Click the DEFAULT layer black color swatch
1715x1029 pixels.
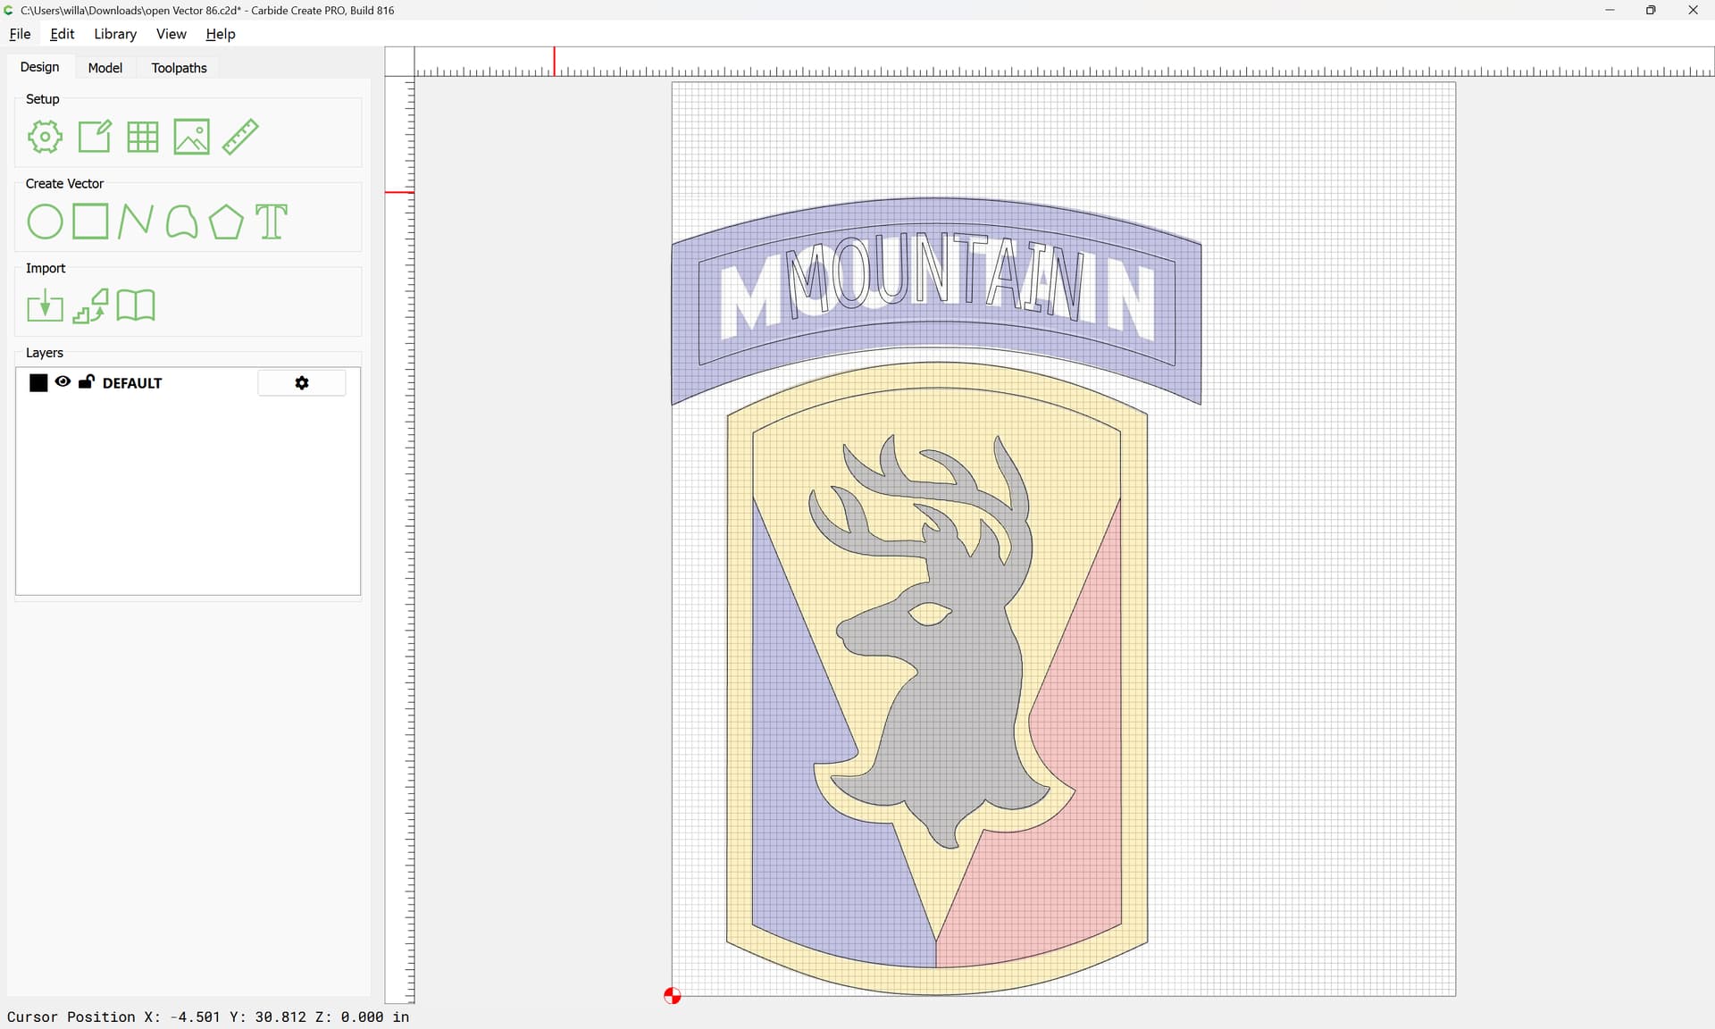38,383
